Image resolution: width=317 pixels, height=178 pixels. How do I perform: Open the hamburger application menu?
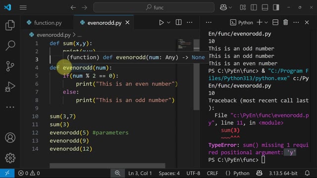(23, 7)
